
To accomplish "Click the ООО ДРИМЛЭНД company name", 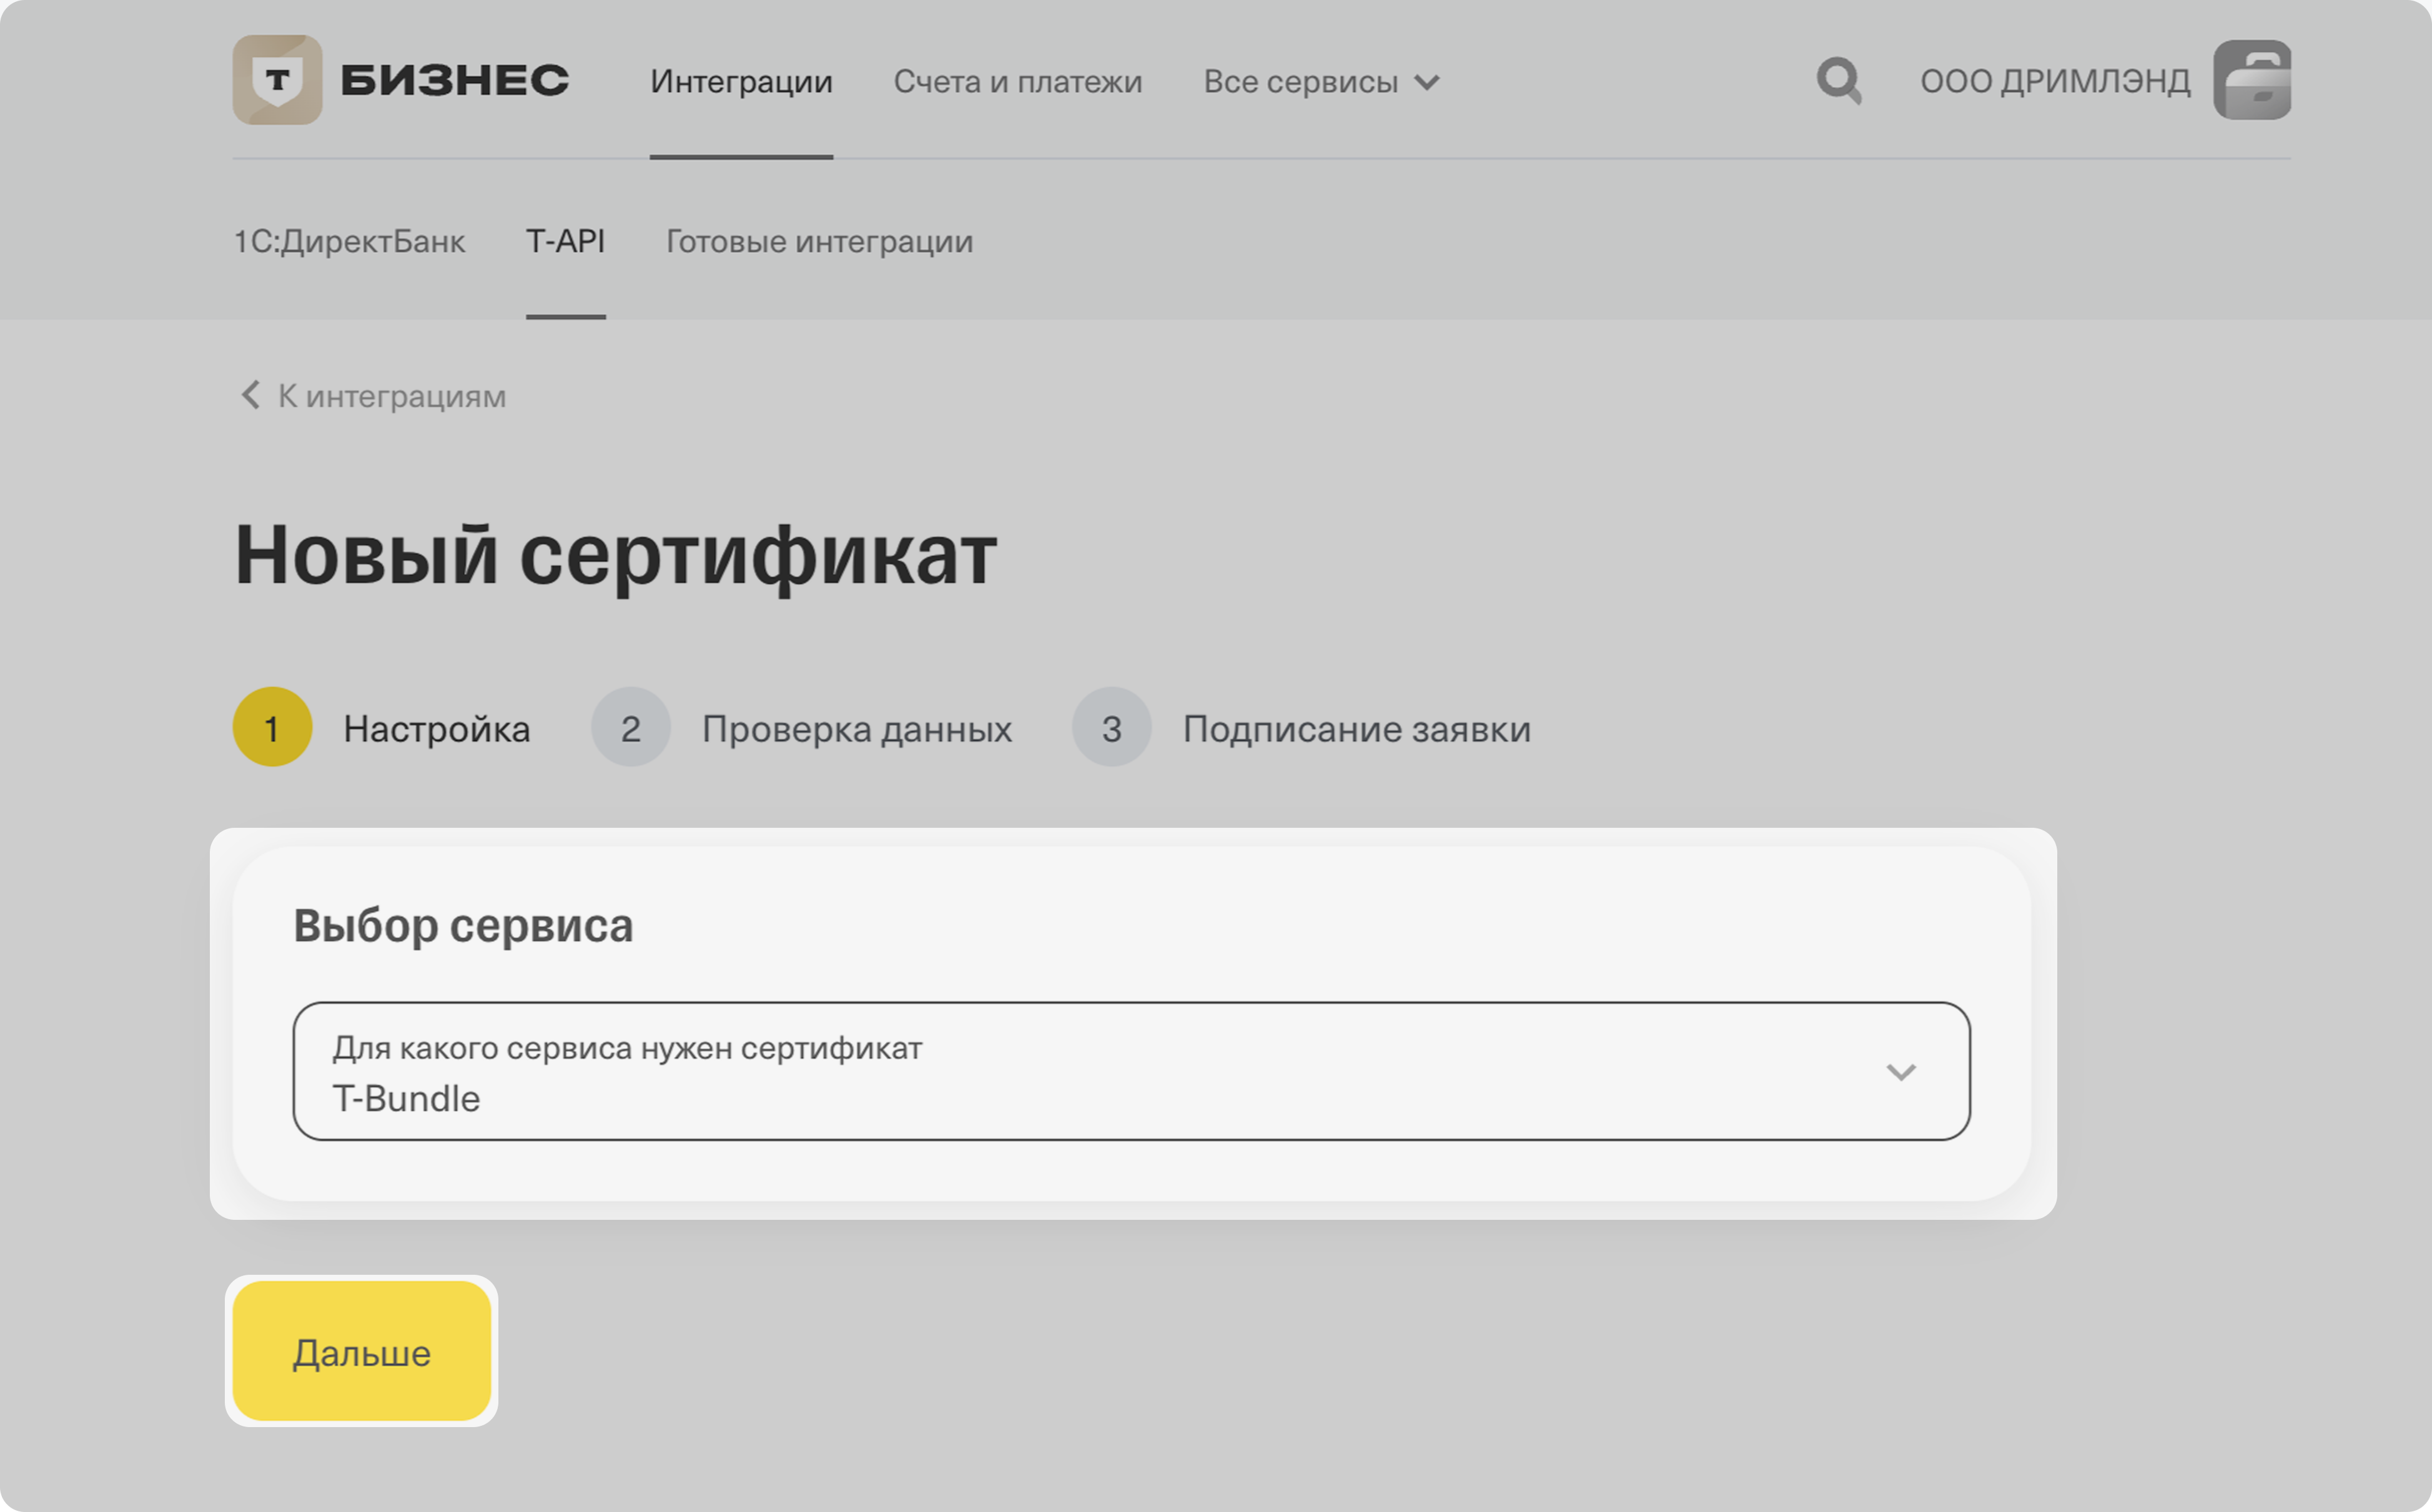I will 2055,81.
